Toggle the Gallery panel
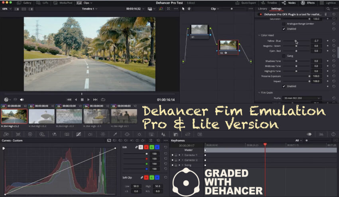 point(24,3)
